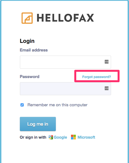
Task: Click the blank area below sign-in options
Action: point(64,152)
